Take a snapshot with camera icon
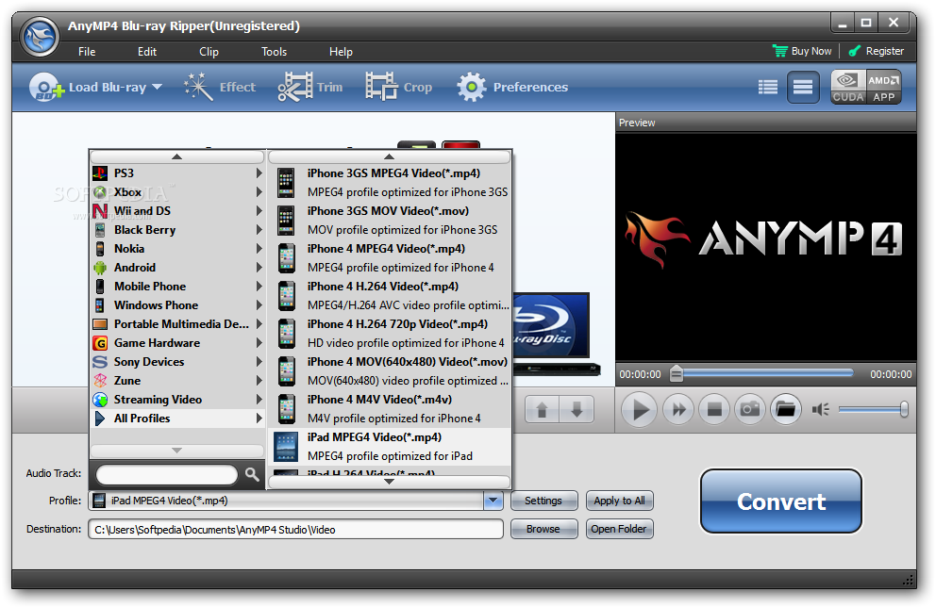Screen dimensions: 936x608 [750, 409]
